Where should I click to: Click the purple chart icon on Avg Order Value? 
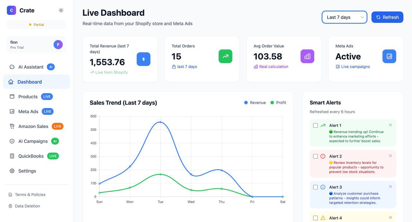(x=307, y=56)
